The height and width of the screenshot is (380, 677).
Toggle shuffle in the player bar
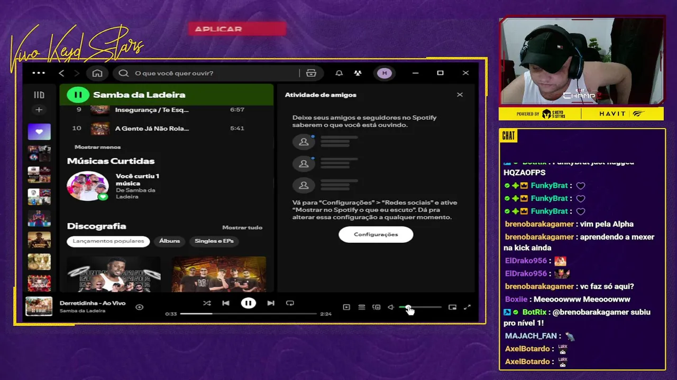click(207, 303)
